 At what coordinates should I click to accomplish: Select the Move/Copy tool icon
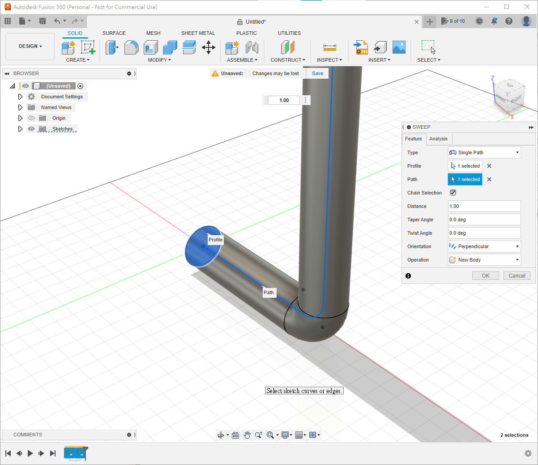[x=209, y=47]
